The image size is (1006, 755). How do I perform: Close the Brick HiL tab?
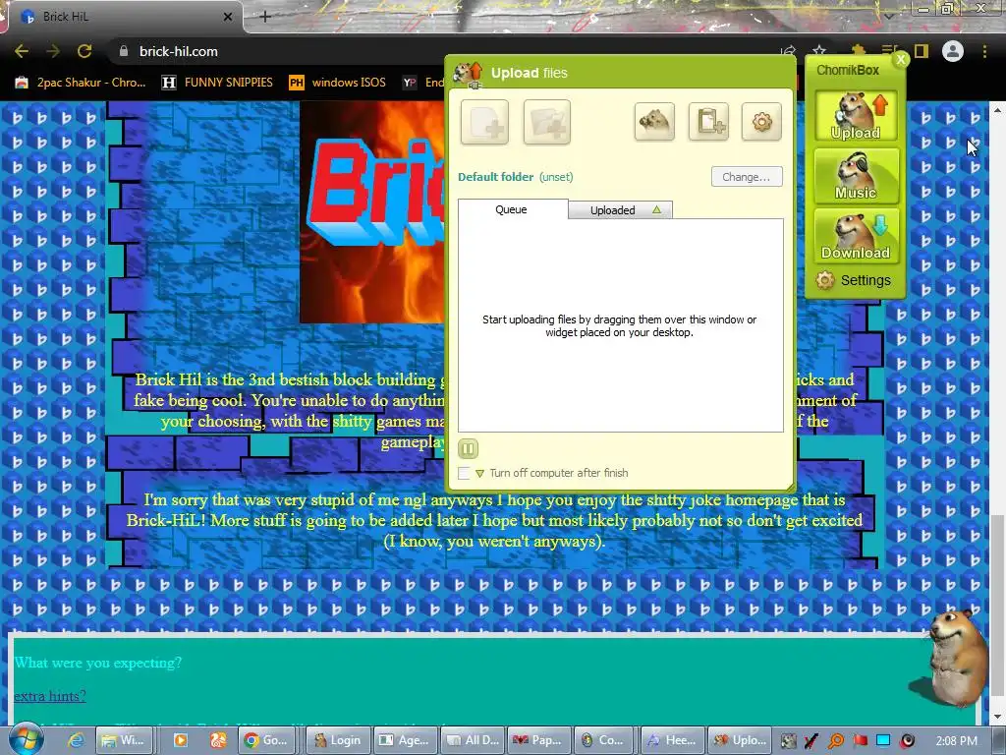(227, 17)
